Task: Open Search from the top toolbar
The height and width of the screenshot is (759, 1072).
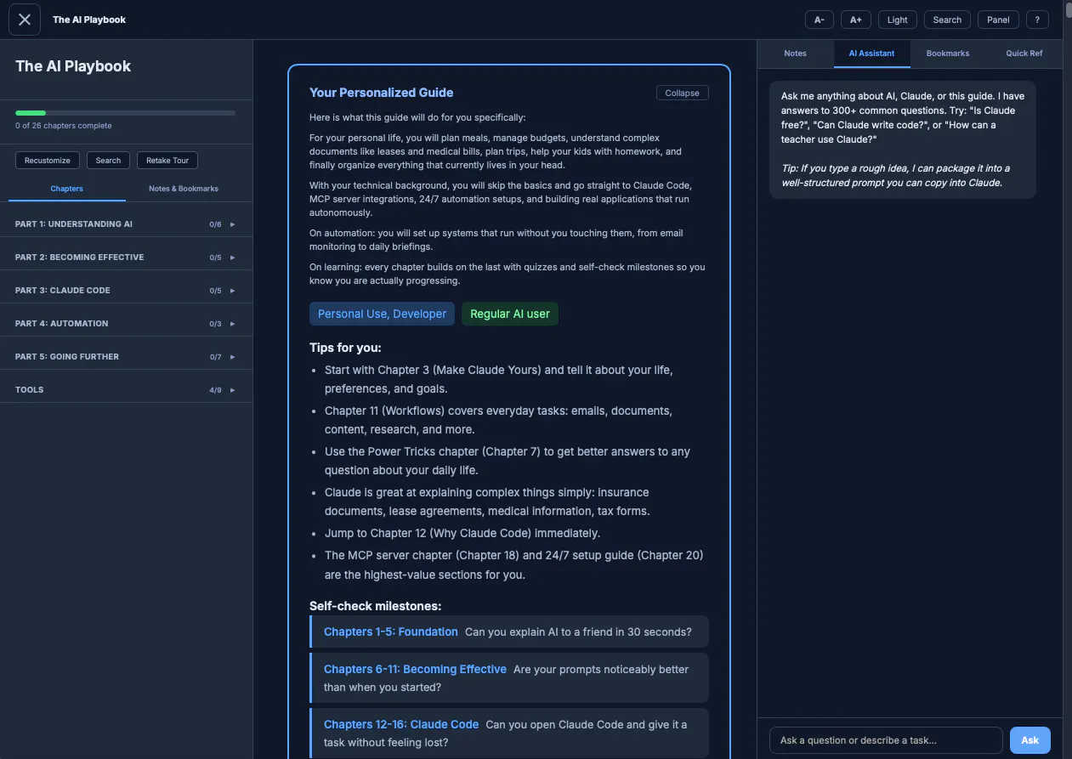Action: click(x=947, y=20)
